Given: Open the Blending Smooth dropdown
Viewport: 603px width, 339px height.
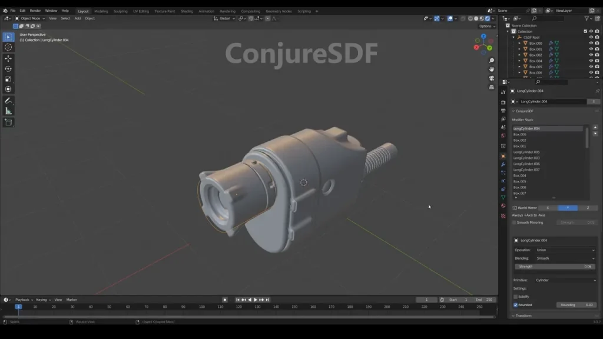Looking at the screenshot, I should point(565,258).
